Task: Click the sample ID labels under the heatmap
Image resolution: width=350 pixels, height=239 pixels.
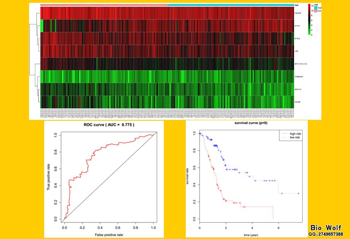Action: pyautogui.click(x=167, y=114)
